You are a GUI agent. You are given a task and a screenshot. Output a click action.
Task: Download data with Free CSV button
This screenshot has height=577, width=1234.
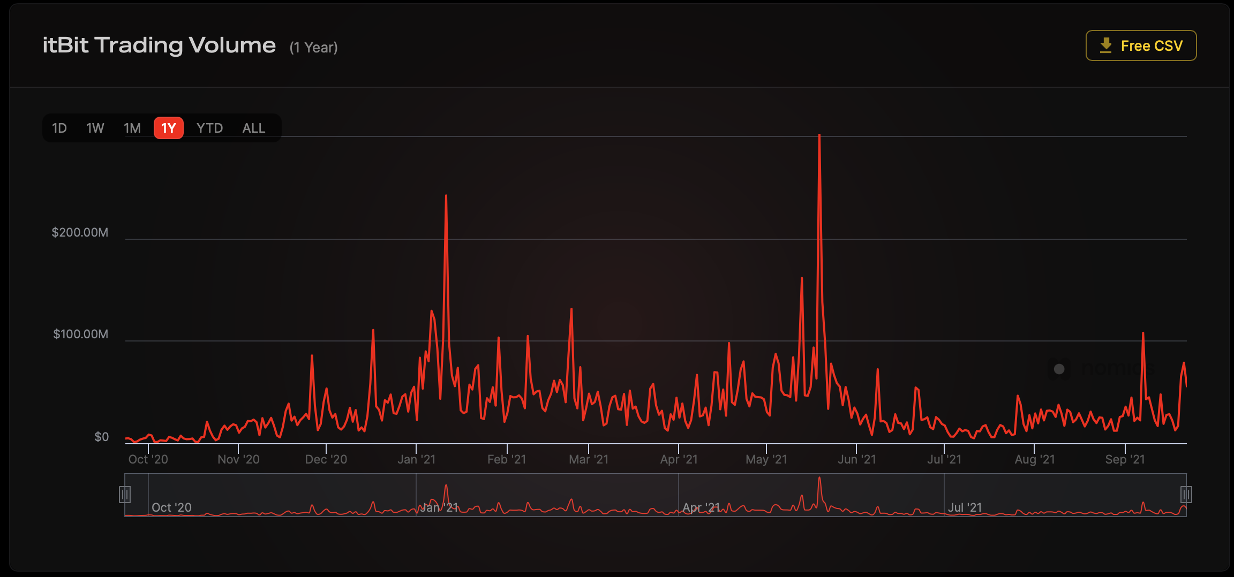pyautogui.click(x=1141, y=45)
